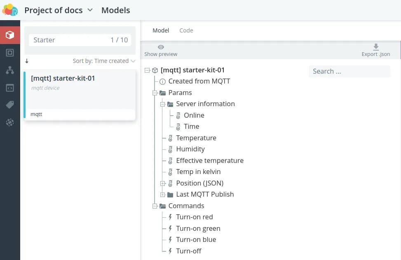This screenshot has width=401, height=260.
Task: Click the square frame sidebar icon
Action: click(x=10, y=53)
